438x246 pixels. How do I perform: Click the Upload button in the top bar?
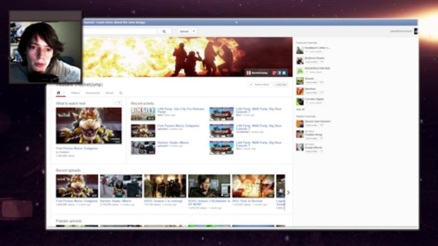coord(184,31)
